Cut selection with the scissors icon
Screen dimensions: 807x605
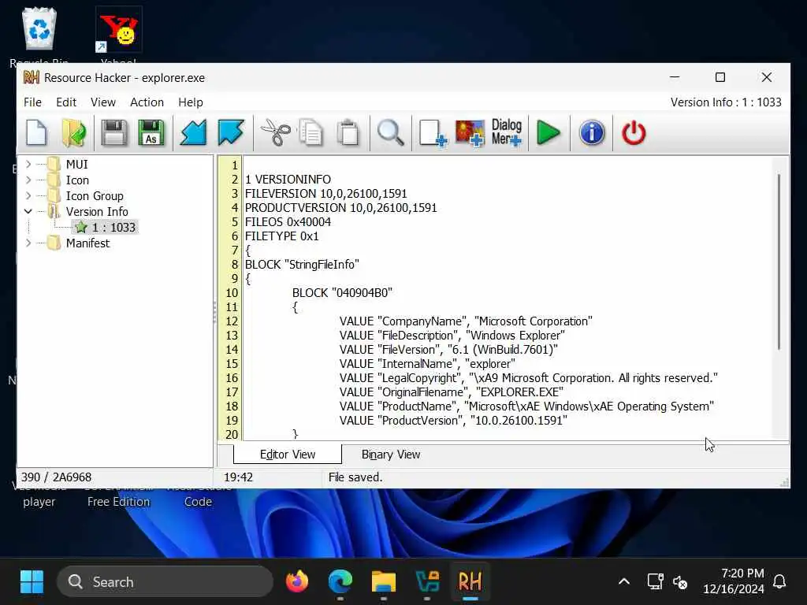click(275, 132)
